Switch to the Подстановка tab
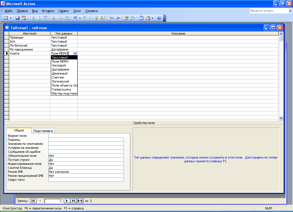 (x=43, y=131)
